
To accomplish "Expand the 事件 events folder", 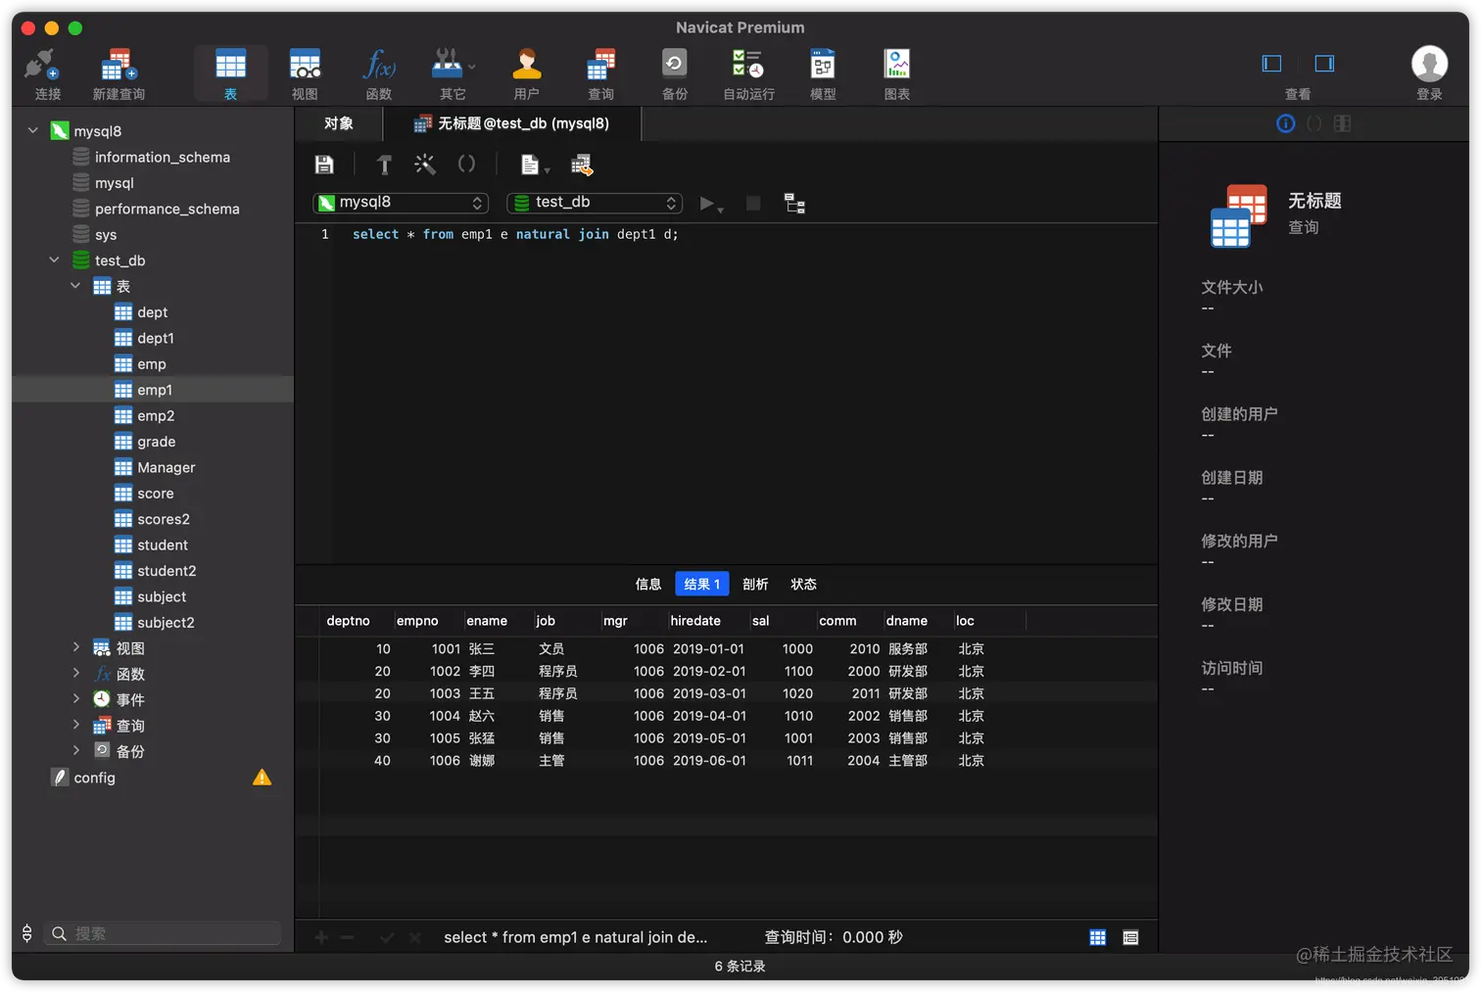I will [x=75, y=698].
